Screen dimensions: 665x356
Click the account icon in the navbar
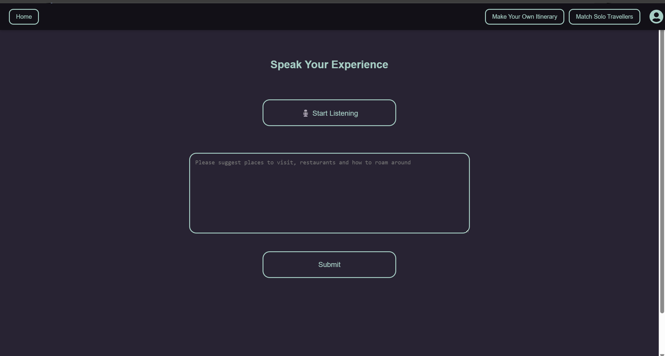coord(656,17)
